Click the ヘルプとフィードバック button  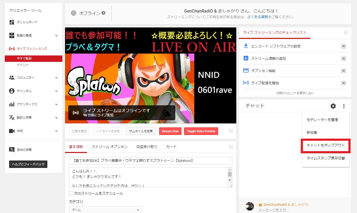pyautogui.click(x=28, y=164)
